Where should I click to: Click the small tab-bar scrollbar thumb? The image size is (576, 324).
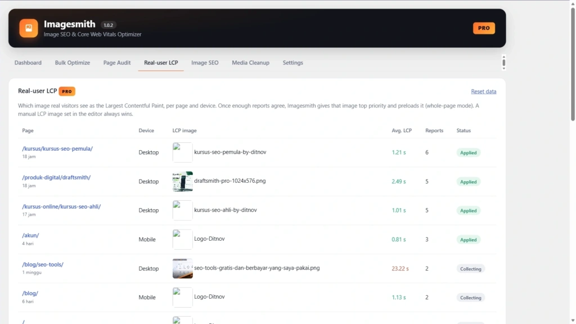[503, 63]
